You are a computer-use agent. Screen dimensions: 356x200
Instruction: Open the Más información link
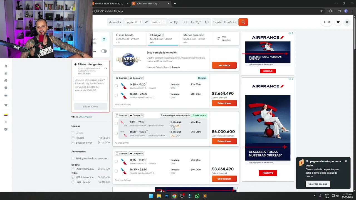(84, 73)
